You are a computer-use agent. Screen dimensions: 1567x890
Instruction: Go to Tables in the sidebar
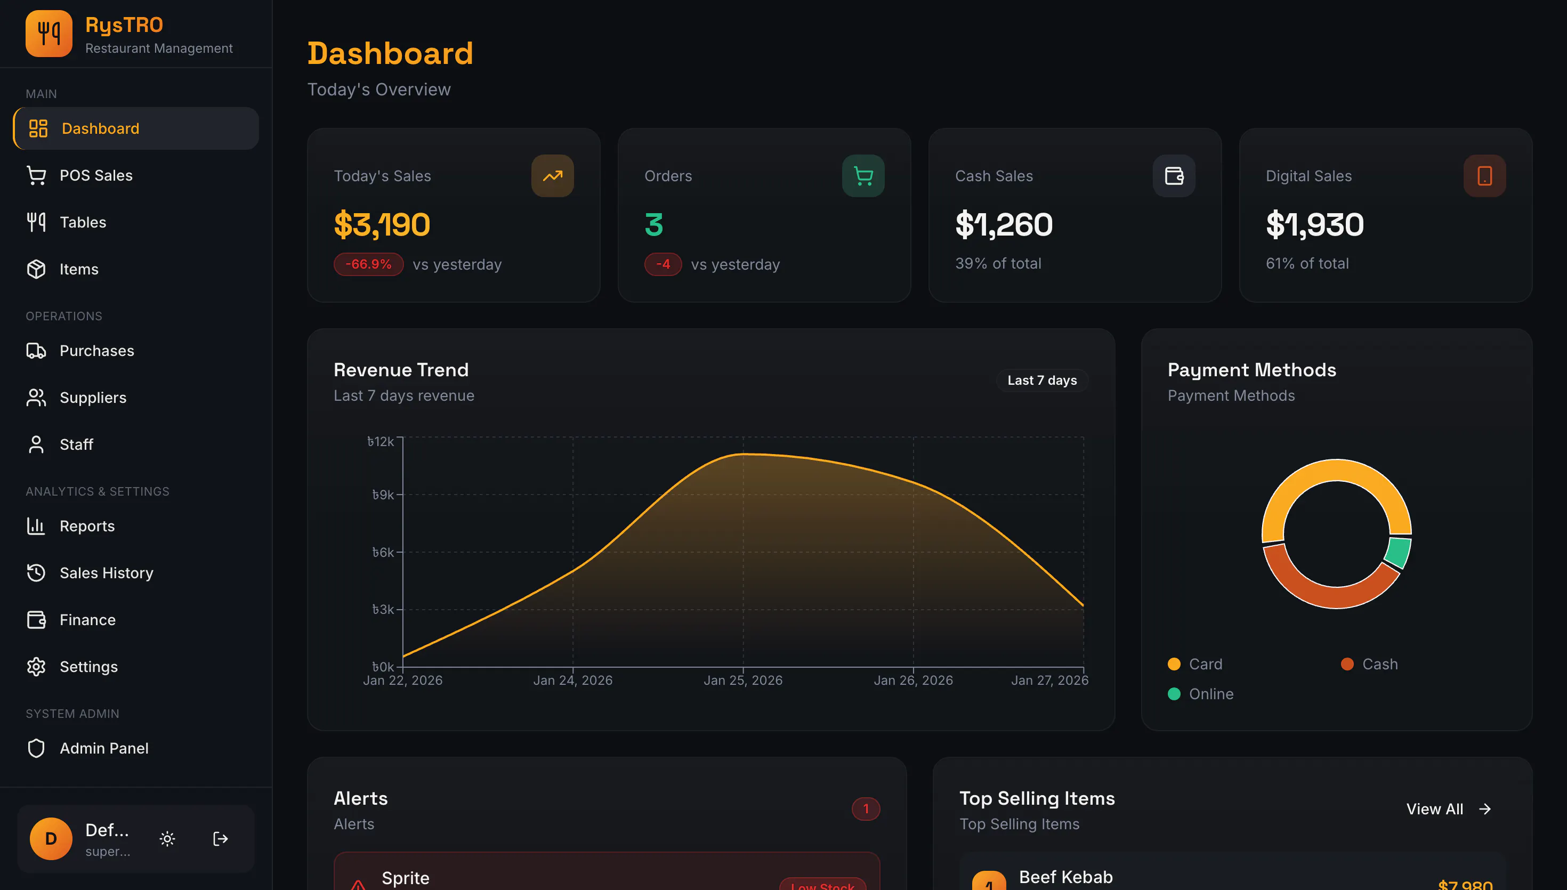click(136, 223)
